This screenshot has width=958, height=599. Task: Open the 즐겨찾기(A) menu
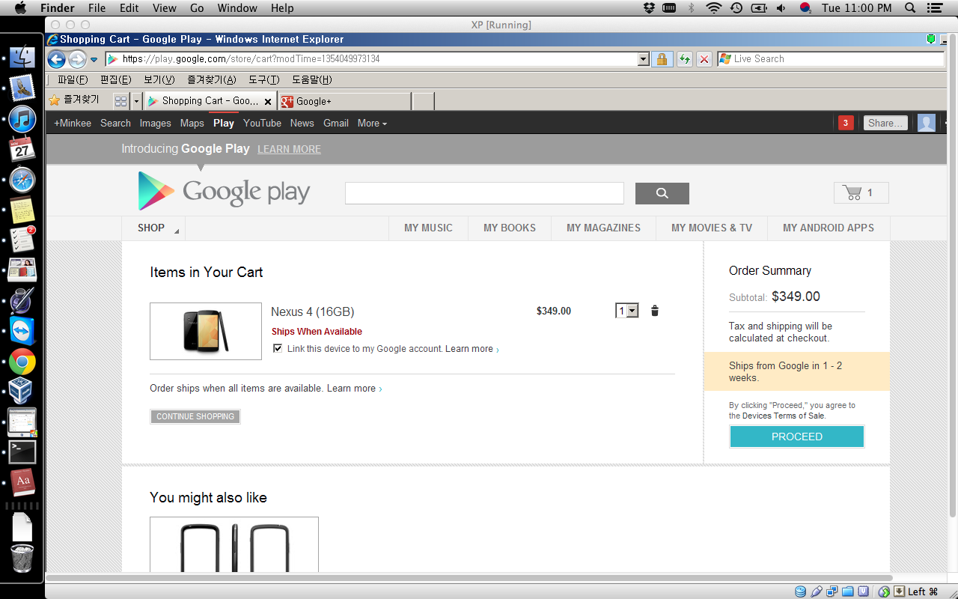[211, 80]
